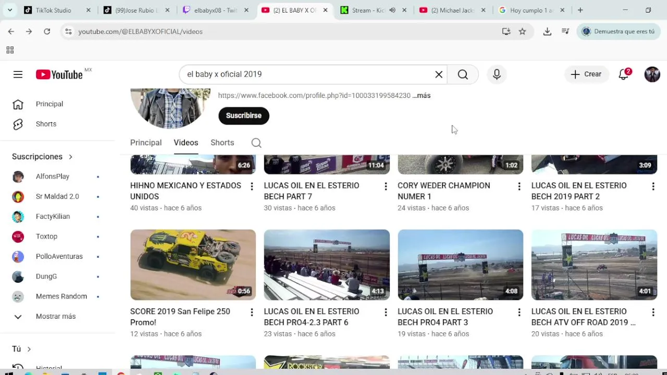Switch to the Michael Jackson YouTube tab
667x375 pixels.
[x=452, y=10]
